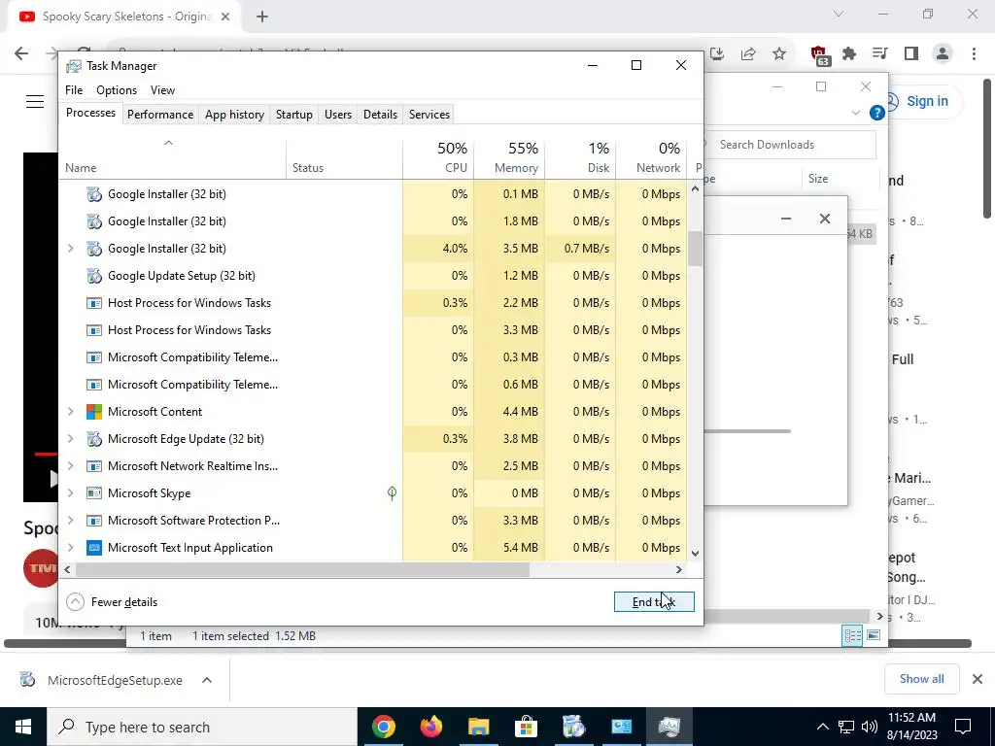Click Chrome bookmark star icon
This screenshot has width=995, height=746.
779,54
